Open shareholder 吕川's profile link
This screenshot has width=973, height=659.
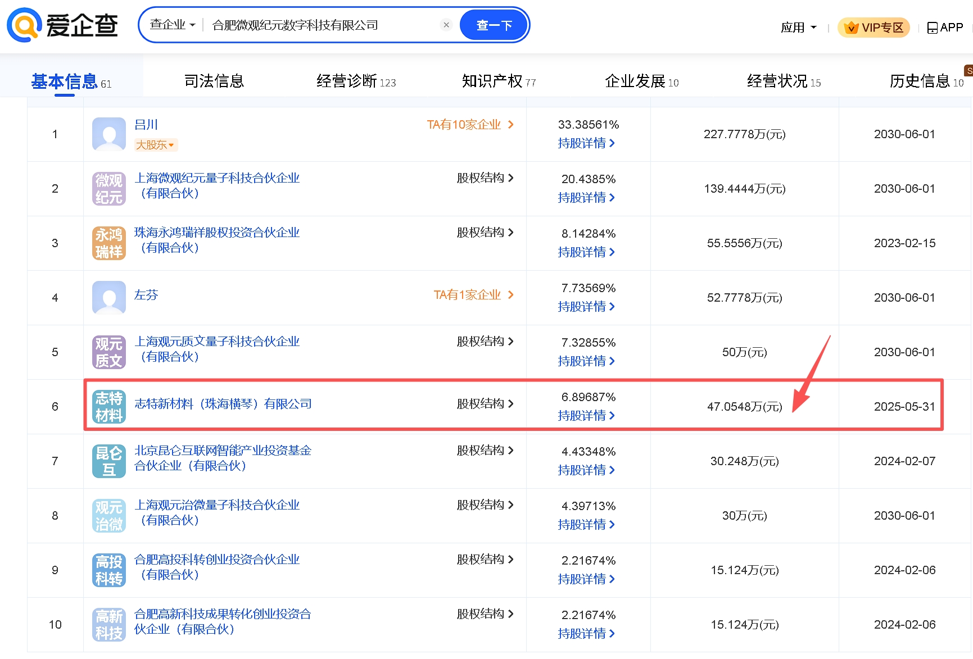[146, 124]
